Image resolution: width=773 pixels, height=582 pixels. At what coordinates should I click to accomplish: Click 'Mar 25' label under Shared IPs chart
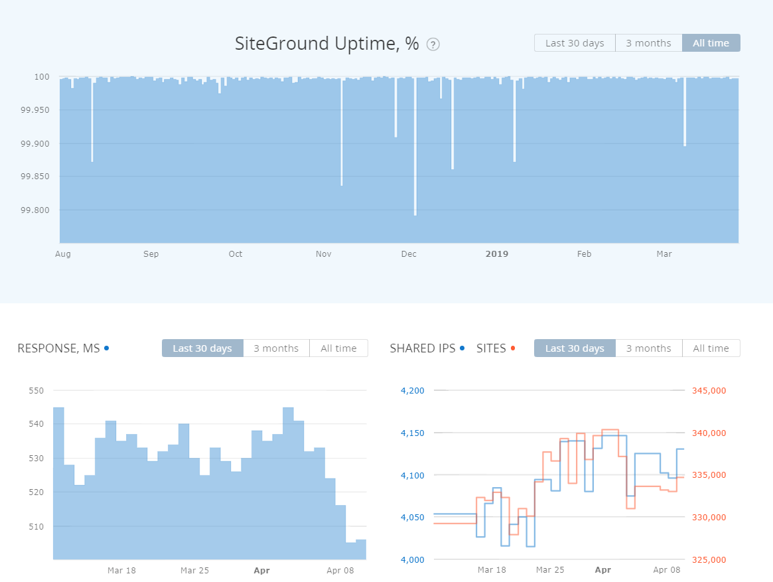click(x=549, y=570)
